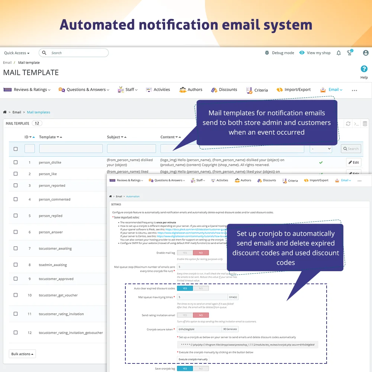Disable auto clear expired discount codes

[x=201, y=288]
